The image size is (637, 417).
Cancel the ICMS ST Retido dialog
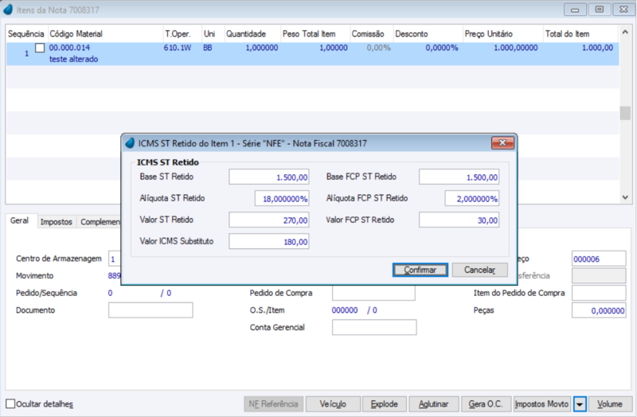480,270
